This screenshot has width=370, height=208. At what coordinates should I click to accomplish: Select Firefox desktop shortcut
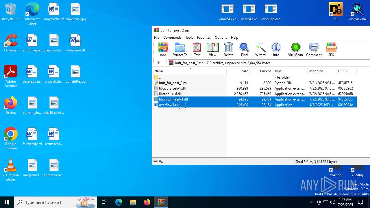[x=11, y=105]
